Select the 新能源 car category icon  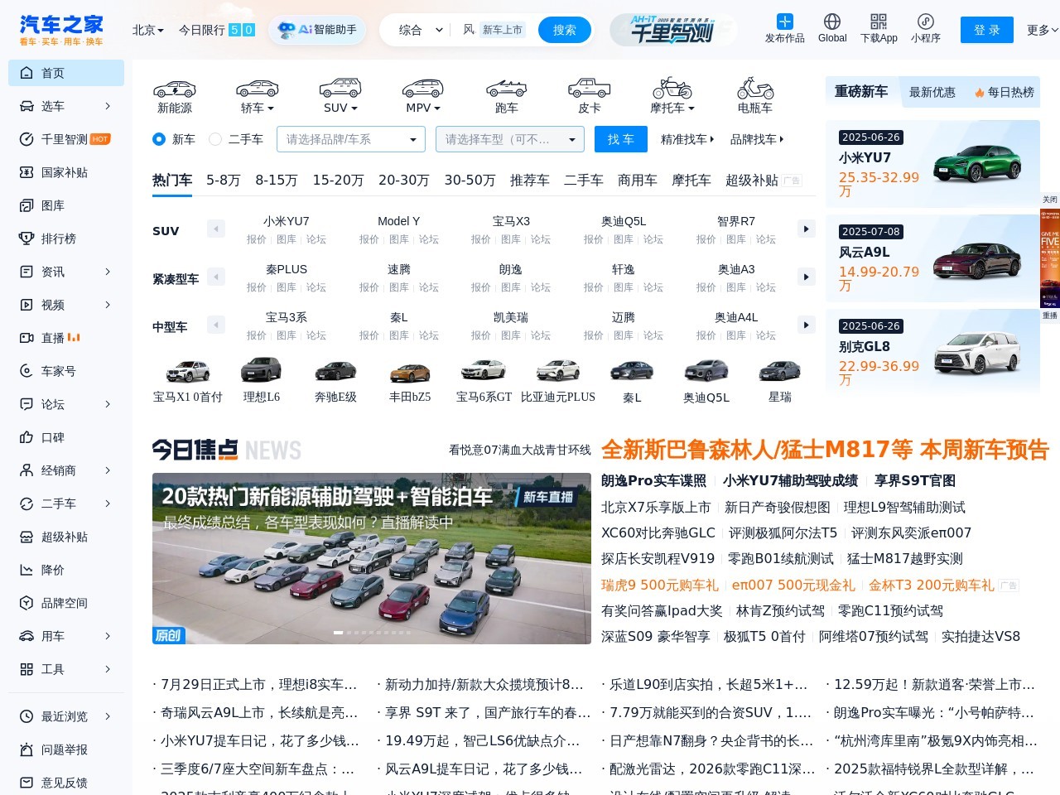coord(174,93)
